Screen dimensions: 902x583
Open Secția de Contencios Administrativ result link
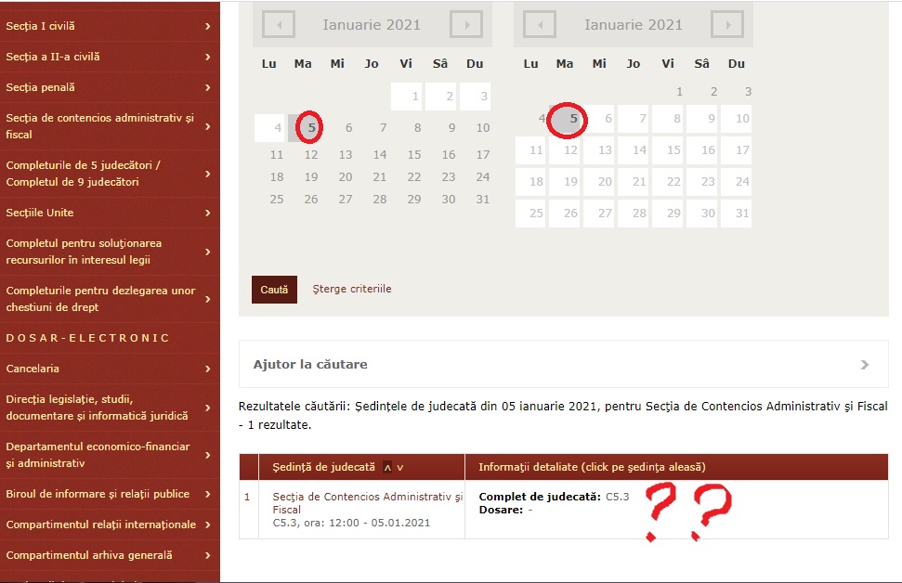click(x=367, y=502)
